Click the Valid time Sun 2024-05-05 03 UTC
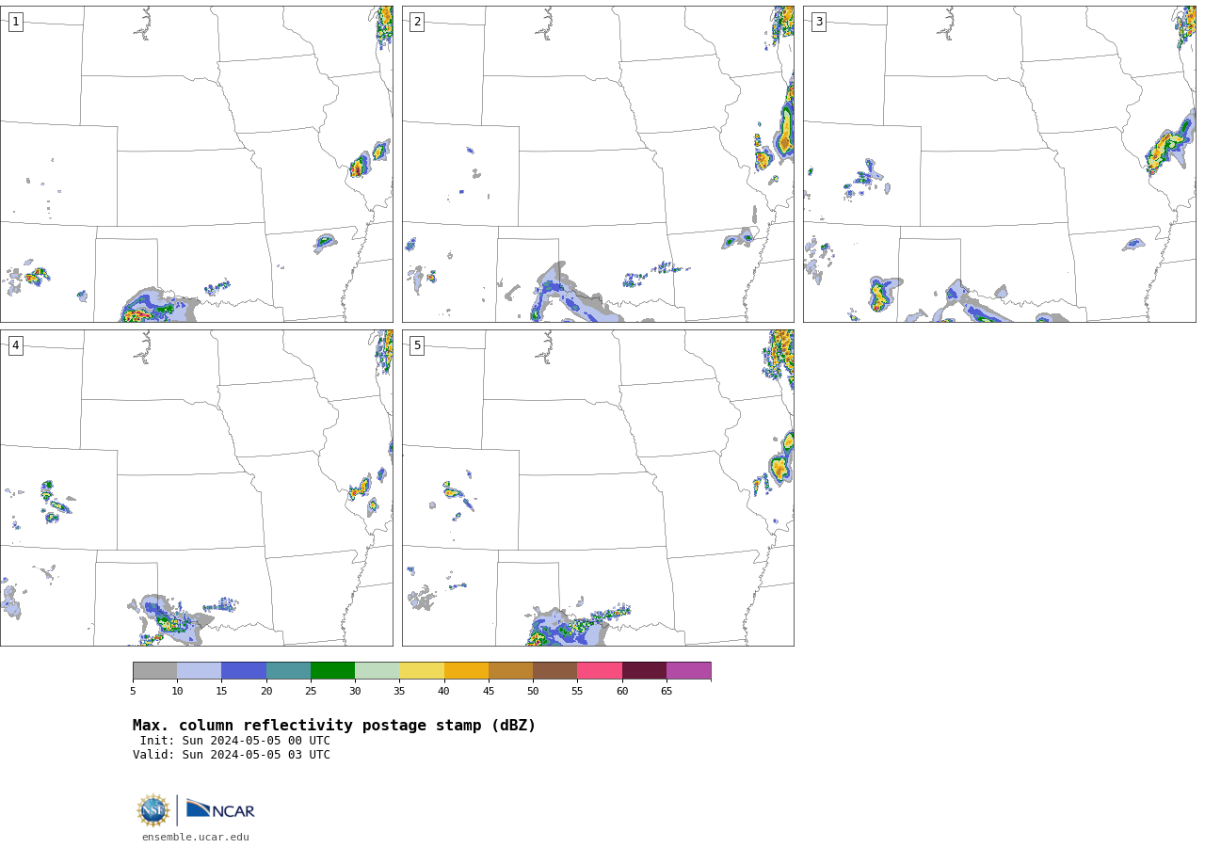Viewport: 1205px width, 848px height. (x=232, y=755)
